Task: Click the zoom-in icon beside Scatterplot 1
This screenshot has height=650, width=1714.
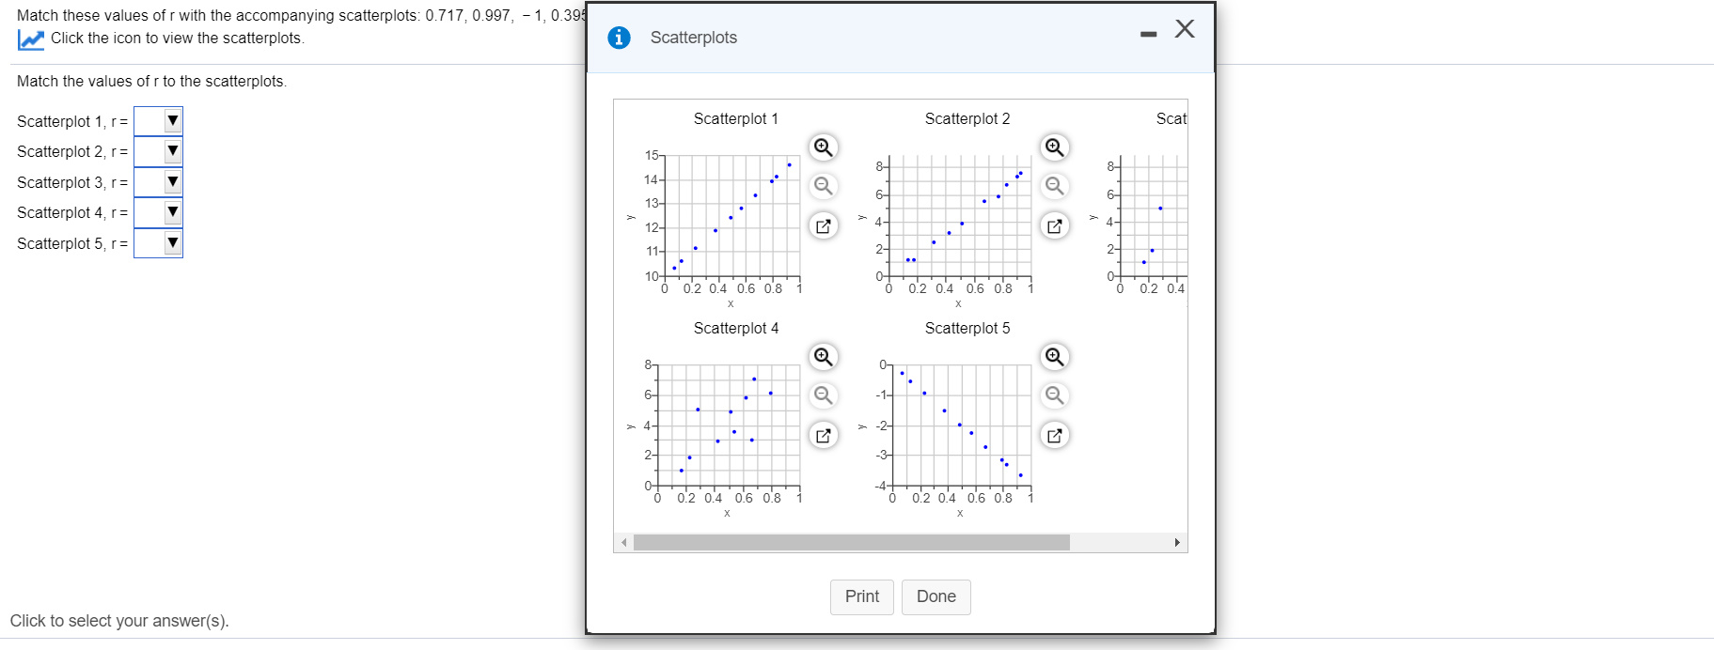Action: pos(823,147)
